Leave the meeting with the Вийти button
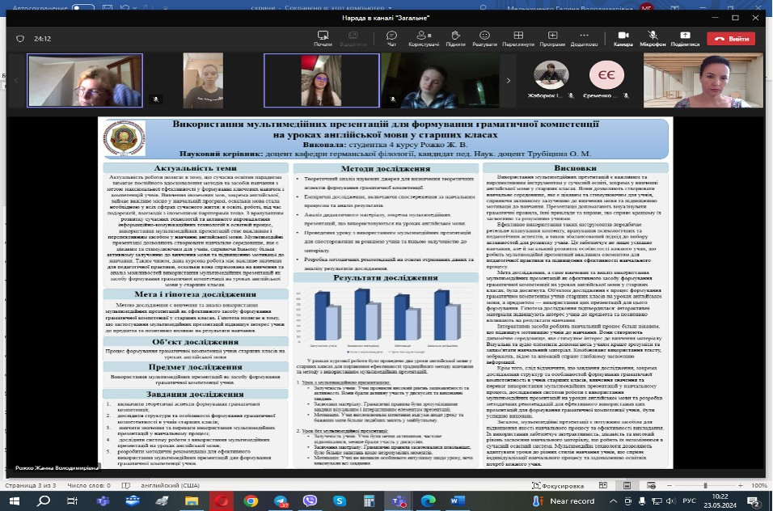Image resolution: width=773 pixels, height=511 pixels. (x=731, y=38)
